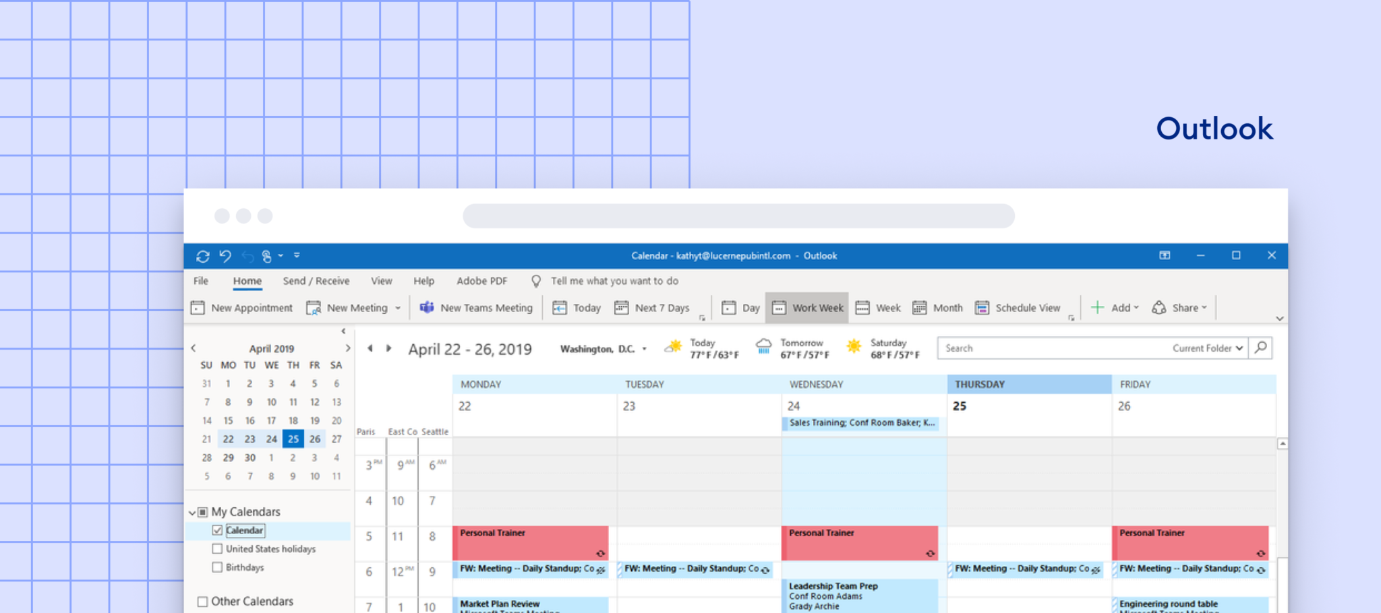This screenshot has height=613, width=1381.
Task: Open the File menu
Action: click(x=201, y=281)
